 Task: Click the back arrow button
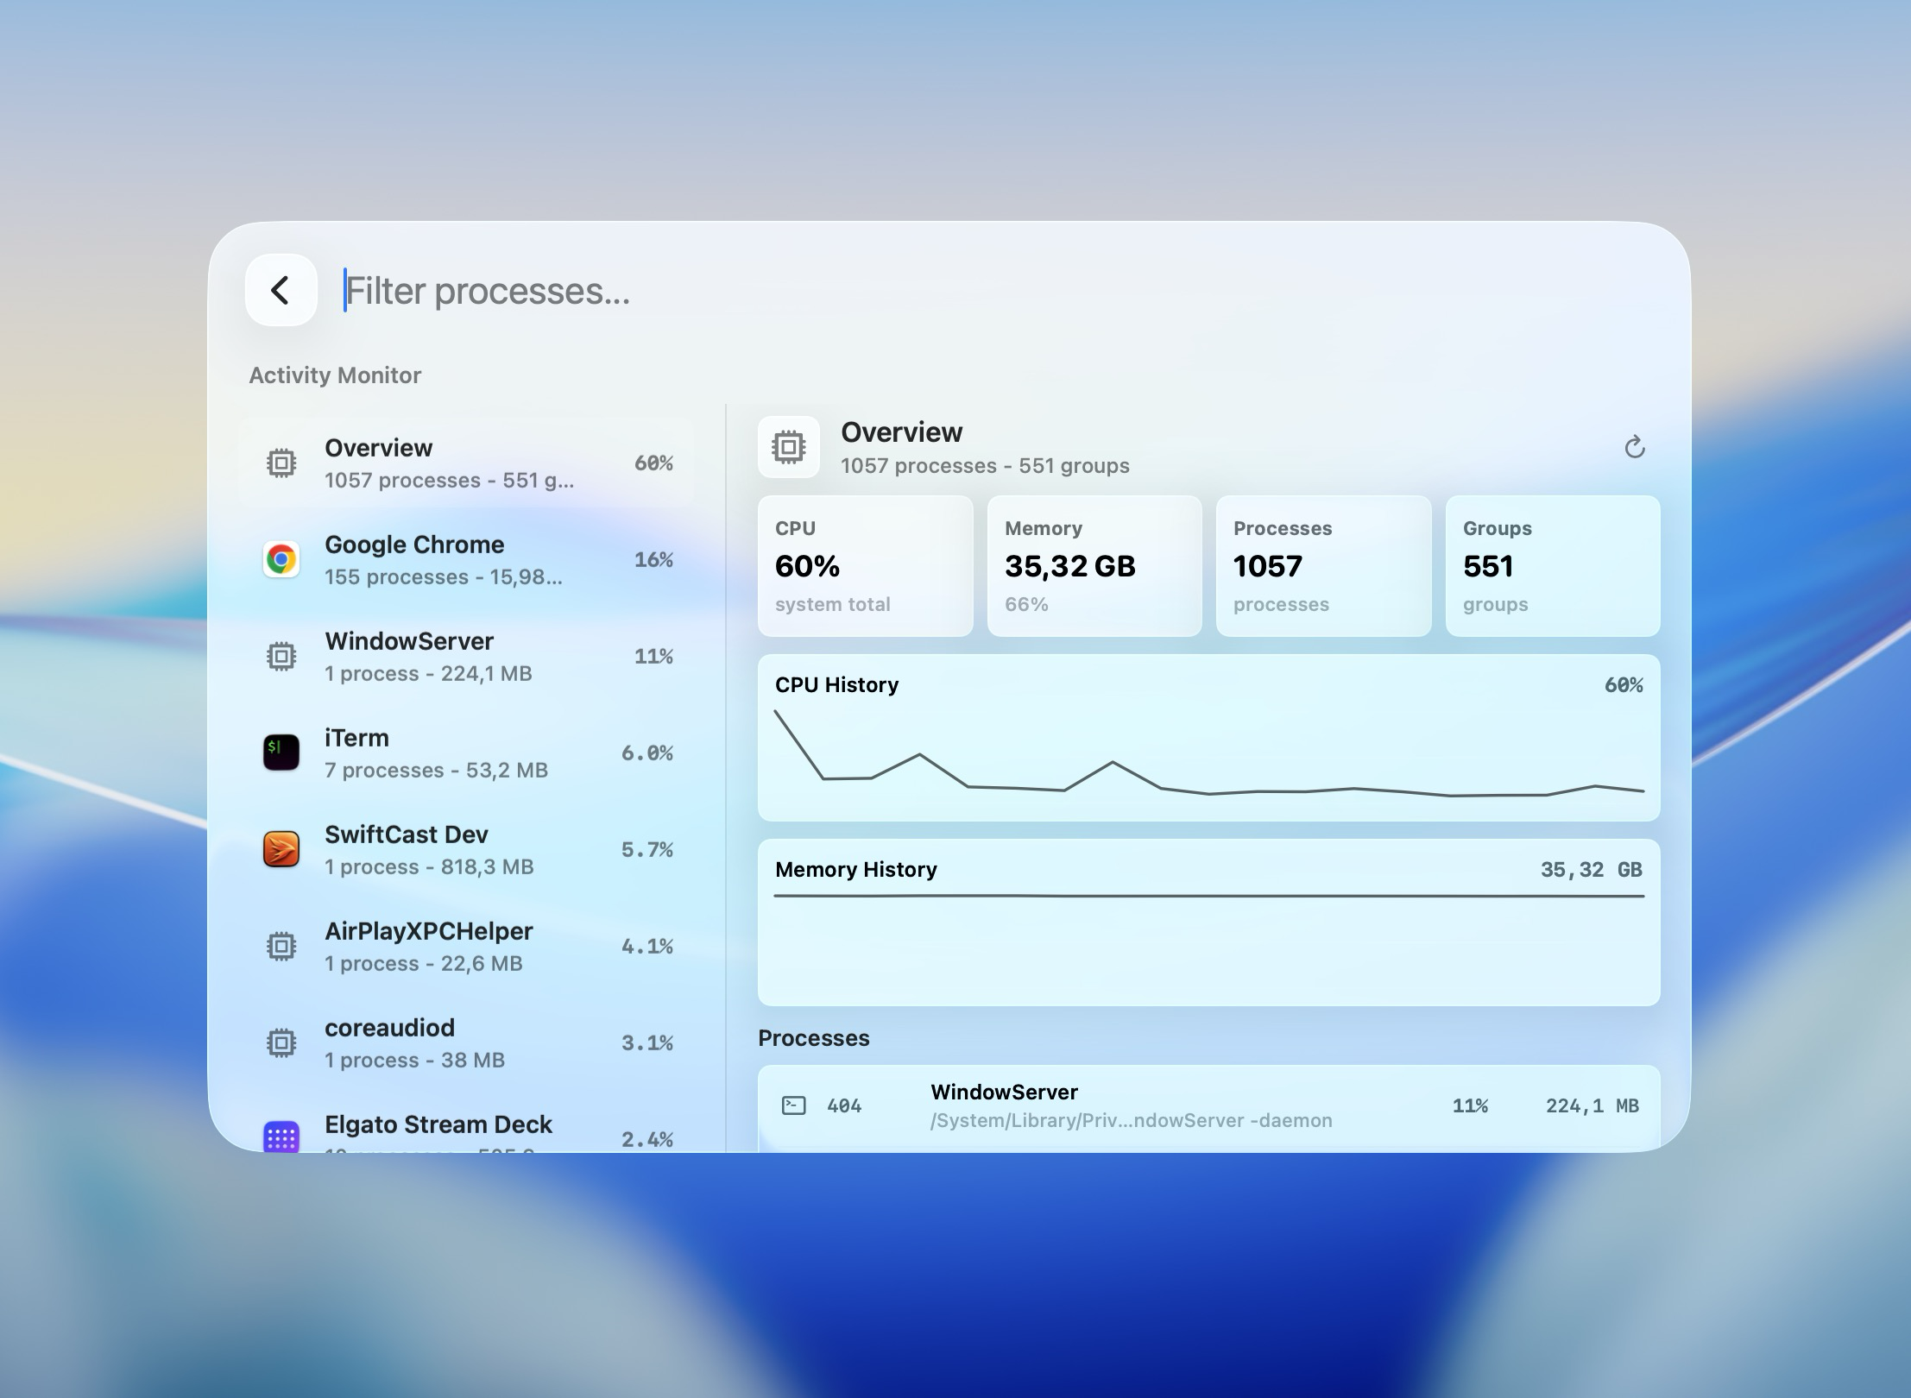(x=281, y=290)
